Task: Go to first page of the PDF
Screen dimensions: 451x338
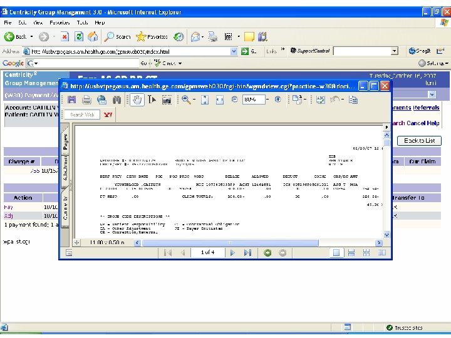Action: point(168,253)
